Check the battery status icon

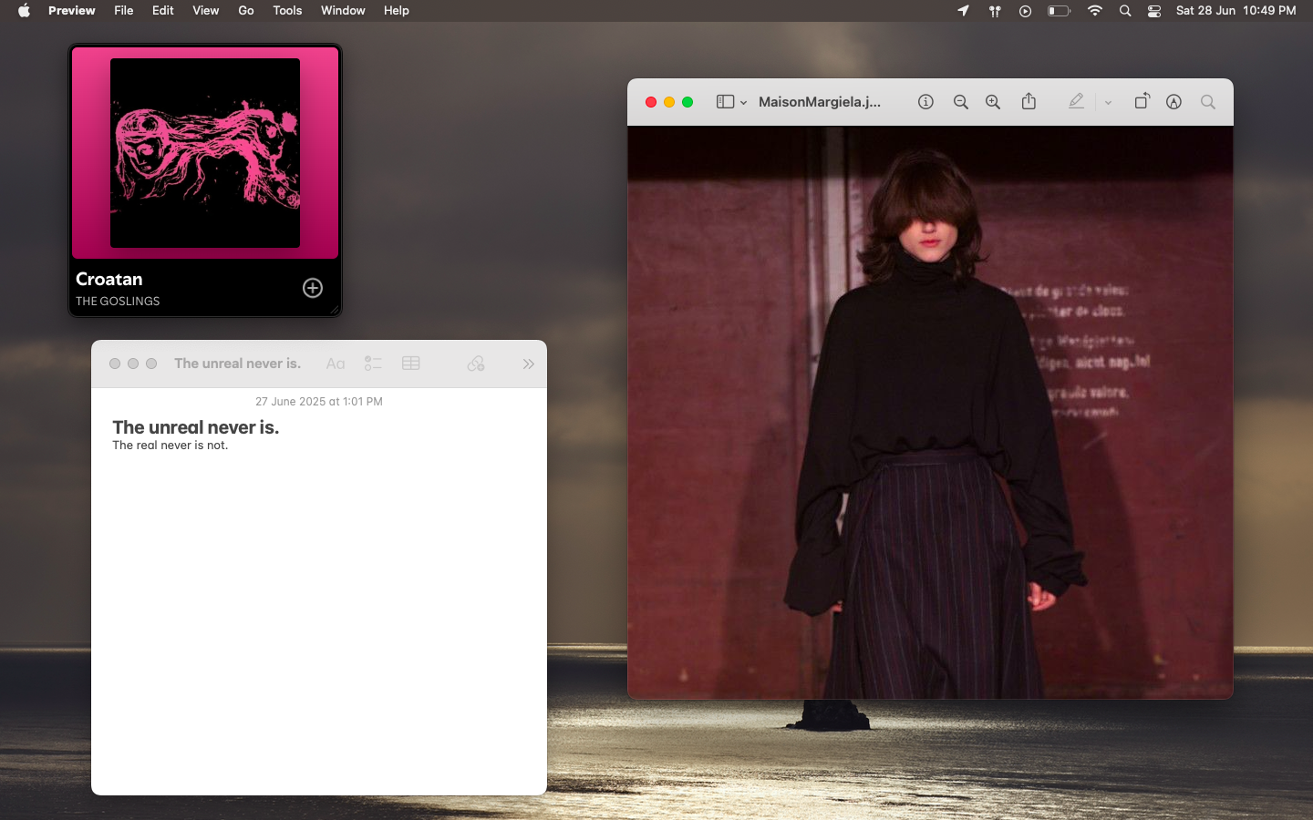pos(1059,11)
